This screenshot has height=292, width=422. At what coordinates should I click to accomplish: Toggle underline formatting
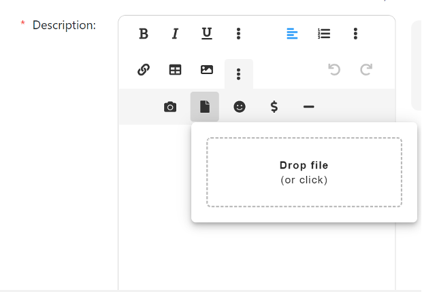pos(207,34)
